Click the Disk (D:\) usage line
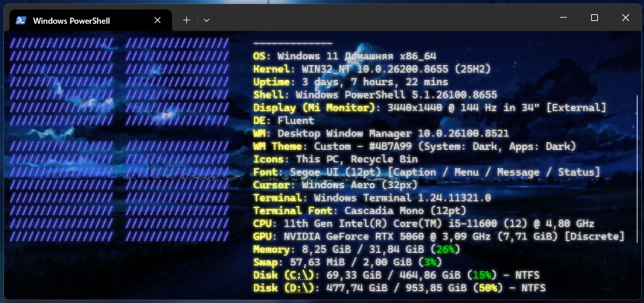The image size is (644, 303). [400, 288]
